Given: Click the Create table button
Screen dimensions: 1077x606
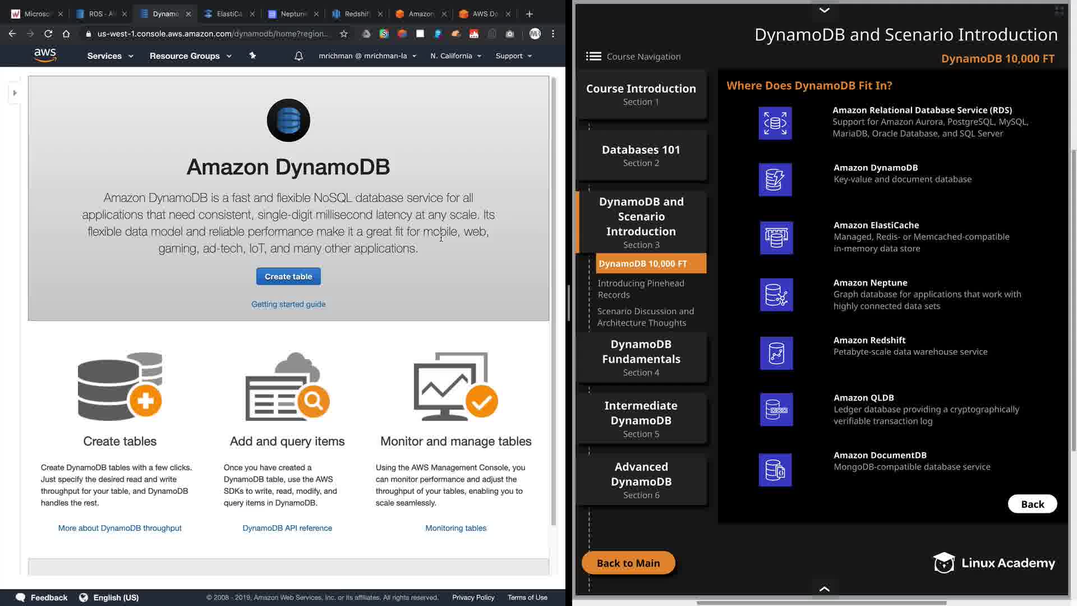Looking at the screenshot, I should coord(288,277).
